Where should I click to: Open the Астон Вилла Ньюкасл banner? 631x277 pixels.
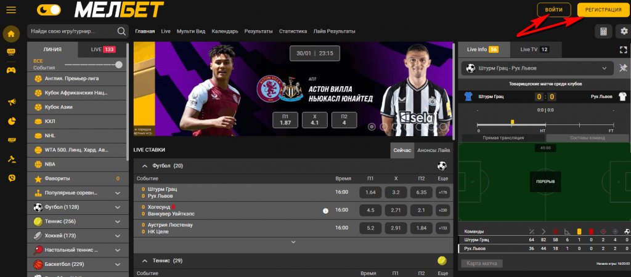click(293, 89)
